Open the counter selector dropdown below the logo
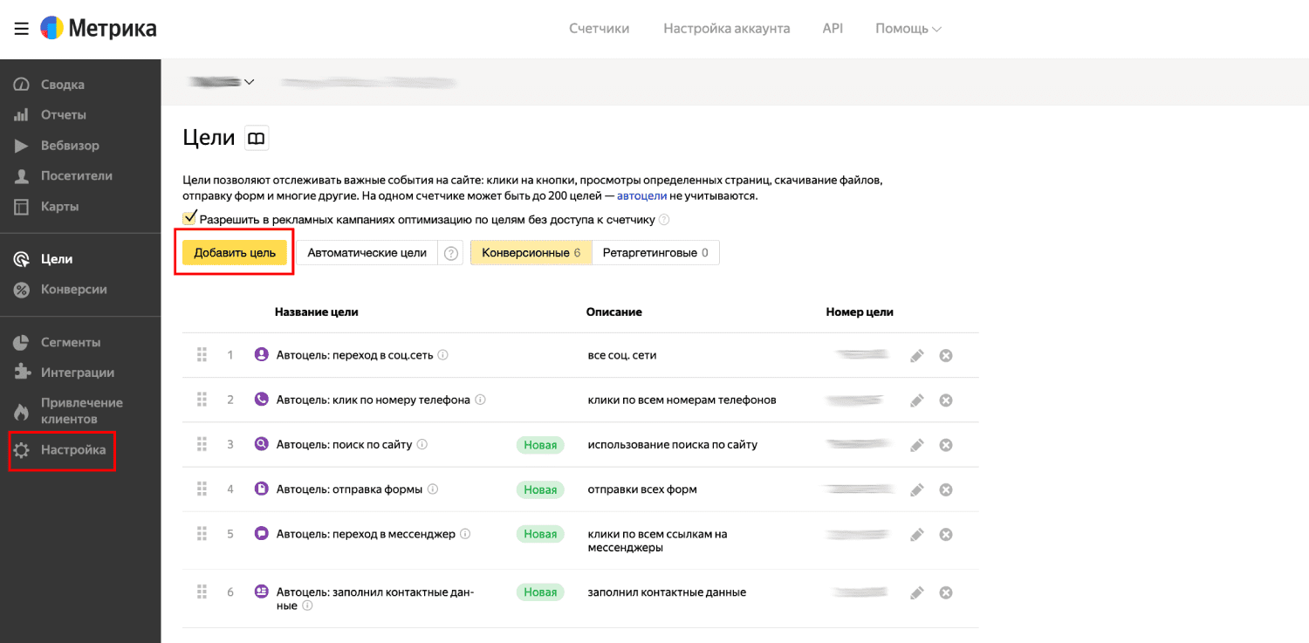This screenshot has width=1309, height=643. coord(223,82)
